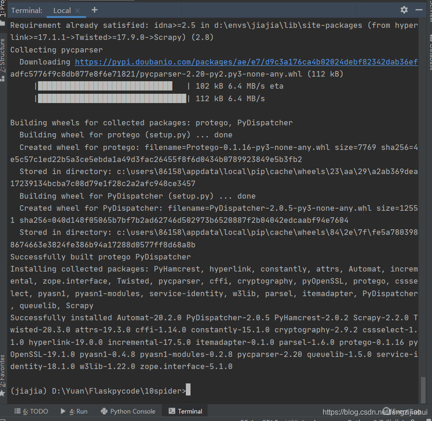The width and height of the screenshot is (432, 421).
Task: Open the 6: TODO tool window
Action: tap(31, 411)
